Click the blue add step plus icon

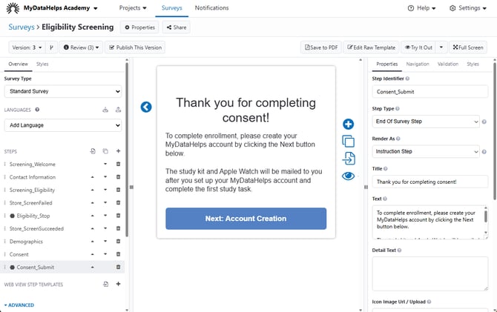tap(348, 124)
